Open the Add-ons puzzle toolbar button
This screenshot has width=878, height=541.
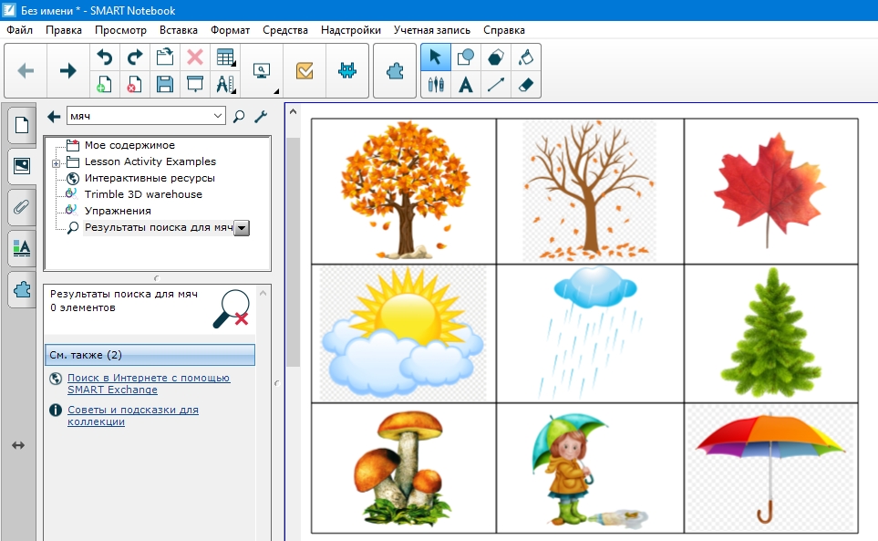tap(394, 71)
